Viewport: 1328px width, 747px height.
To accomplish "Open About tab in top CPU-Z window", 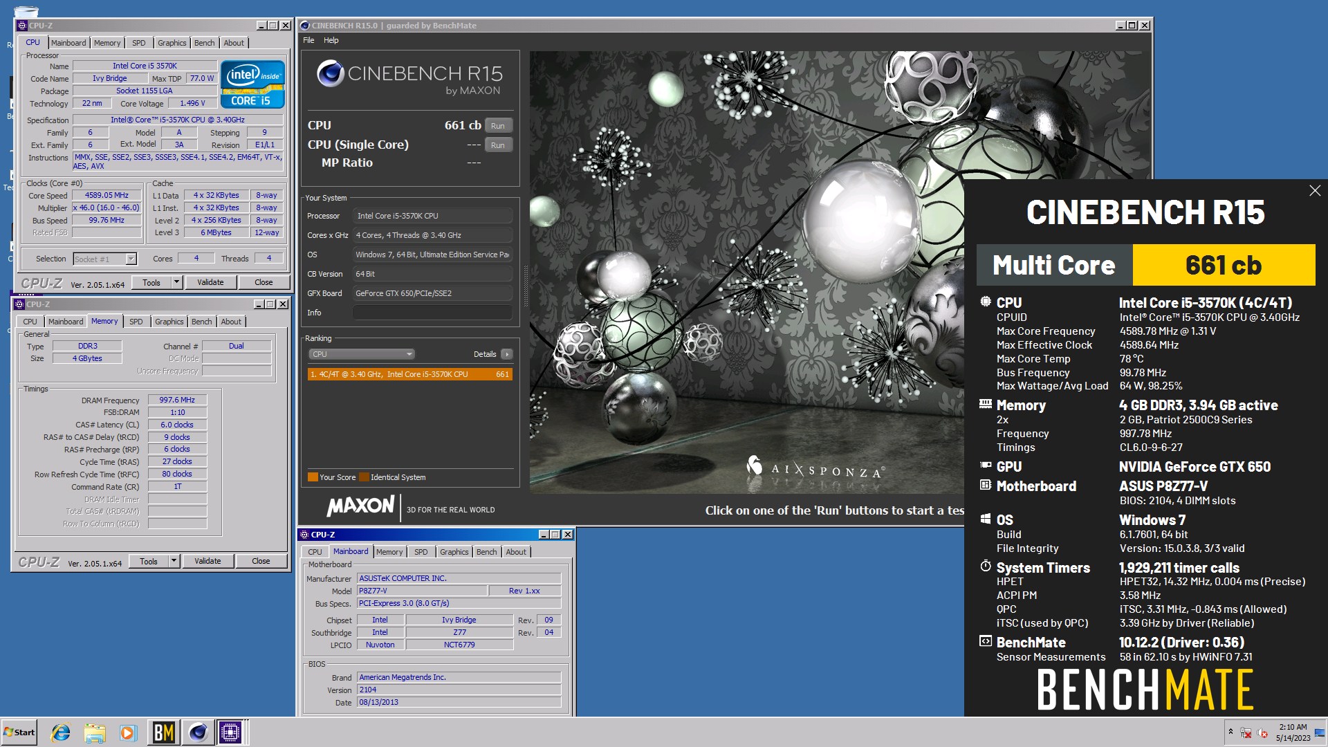I will coord(234,43).
